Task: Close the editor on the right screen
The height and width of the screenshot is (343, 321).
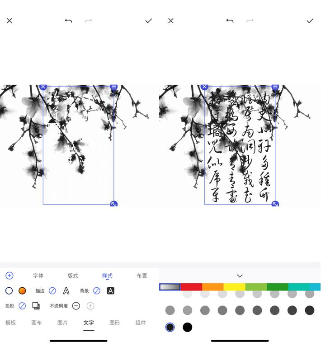Action: point(171,21)
